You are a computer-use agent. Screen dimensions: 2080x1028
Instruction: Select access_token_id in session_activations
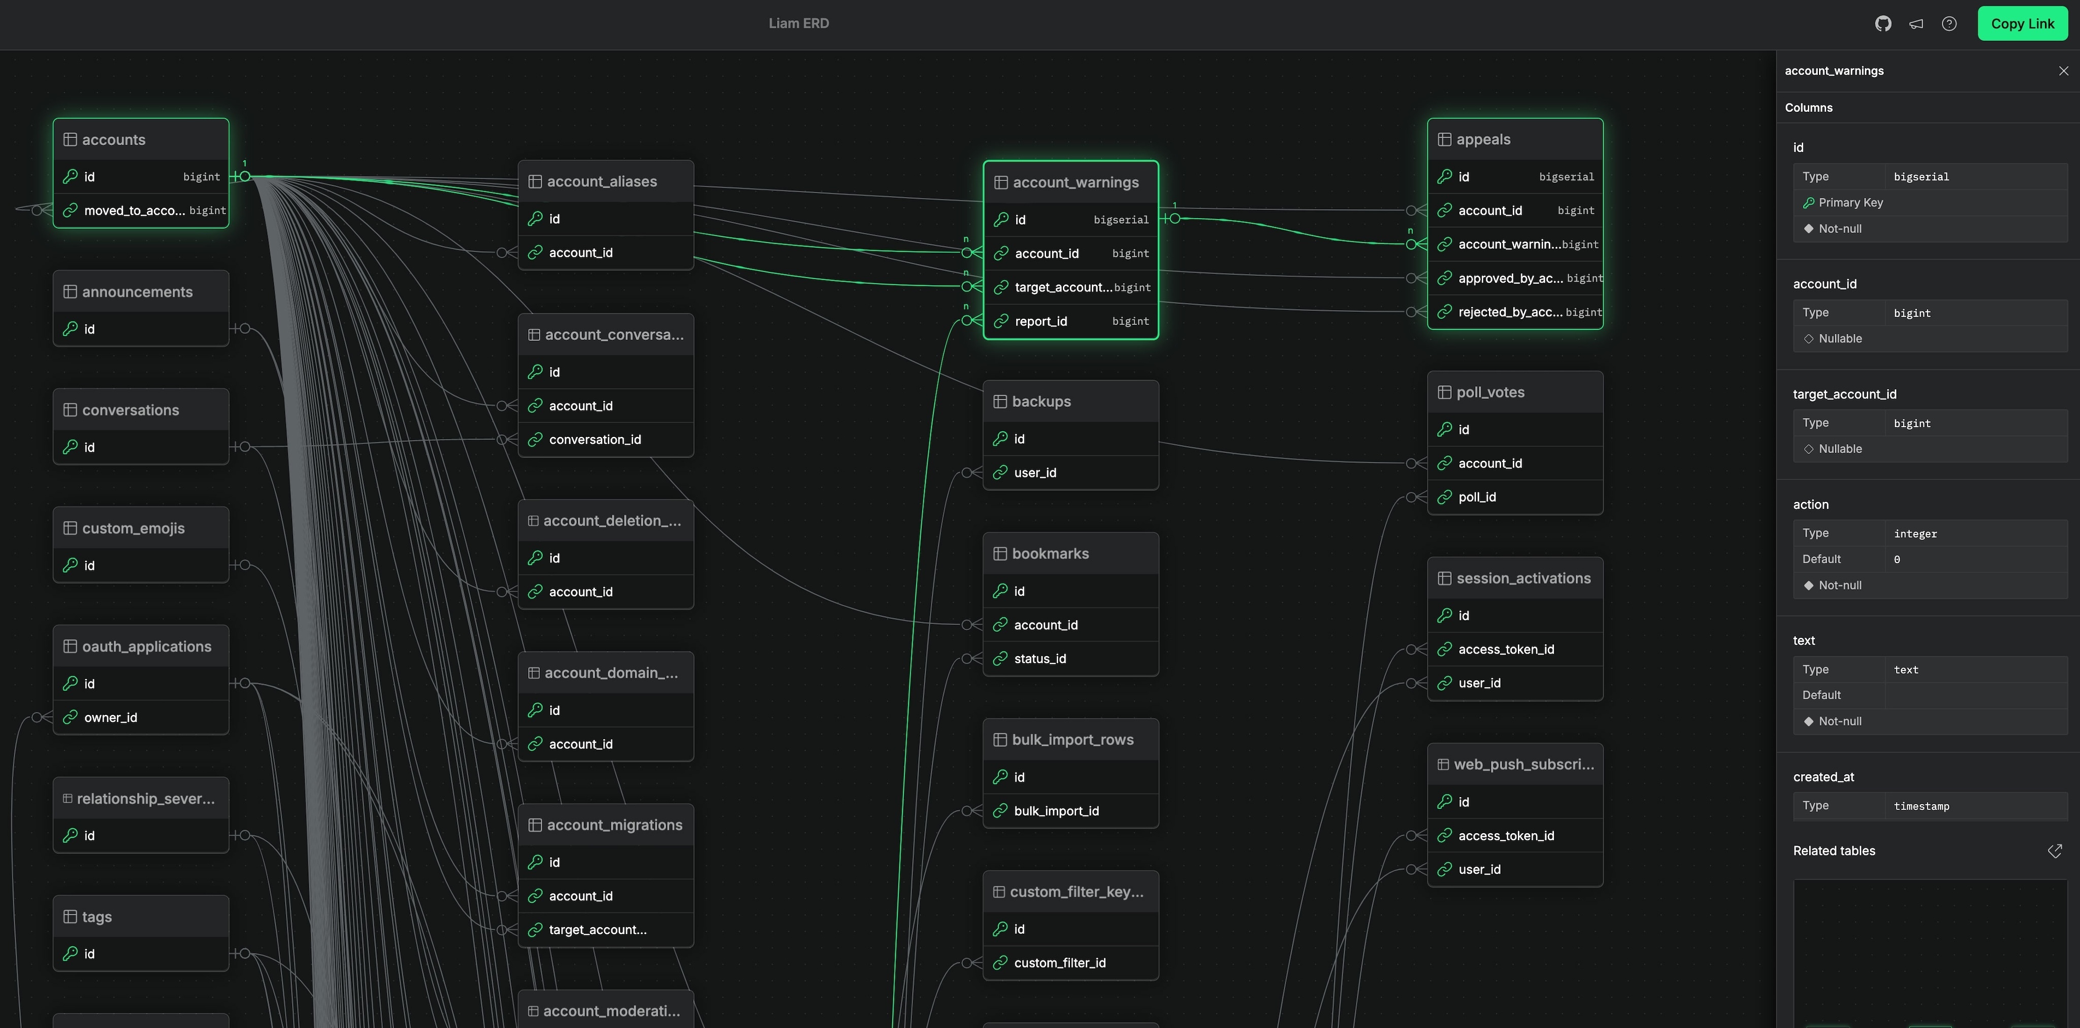click(1515, 649)
